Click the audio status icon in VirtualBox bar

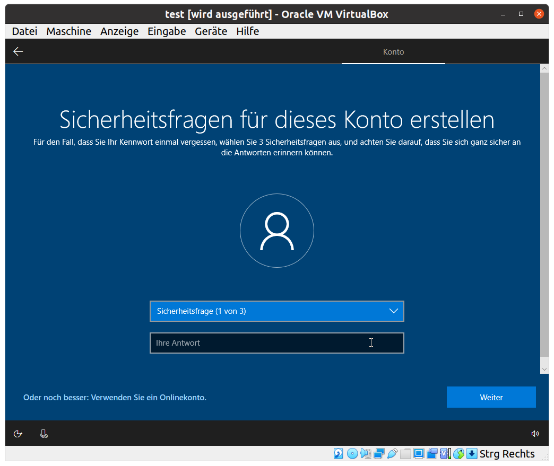pyautogui.click(x=366, y=454)
